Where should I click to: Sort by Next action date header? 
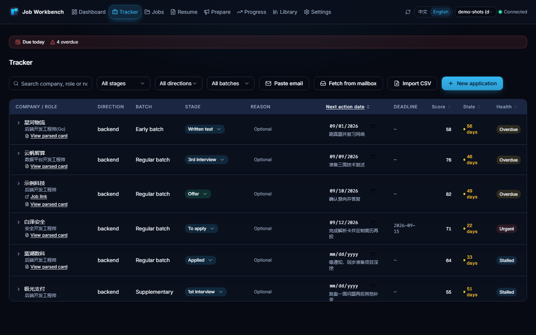(x=348, y=107)
